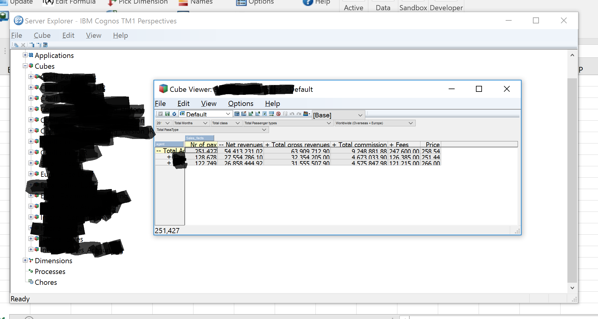Image resolution: width=598 pixels, height=319 pixels.
Task: Click the automatic recalculate checkmark icon
Action: coord(160,114)
